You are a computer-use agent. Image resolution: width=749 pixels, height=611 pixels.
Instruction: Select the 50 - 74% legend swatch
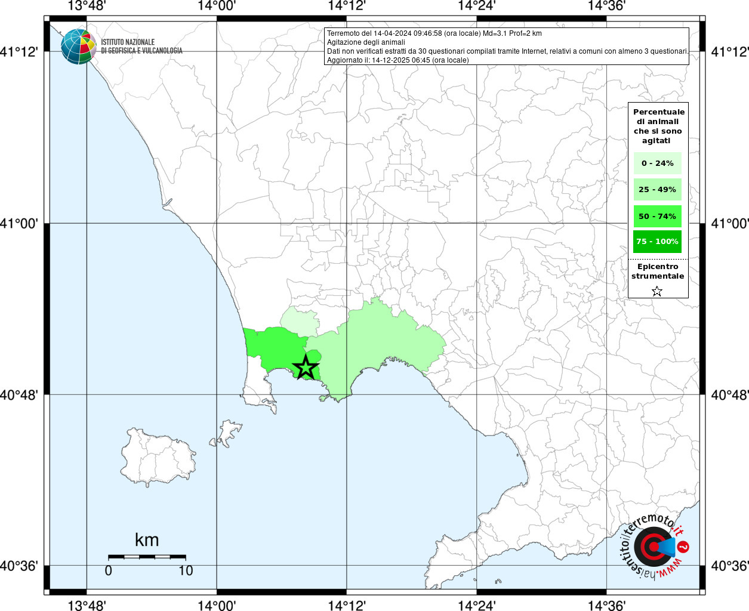pos(658,216)
